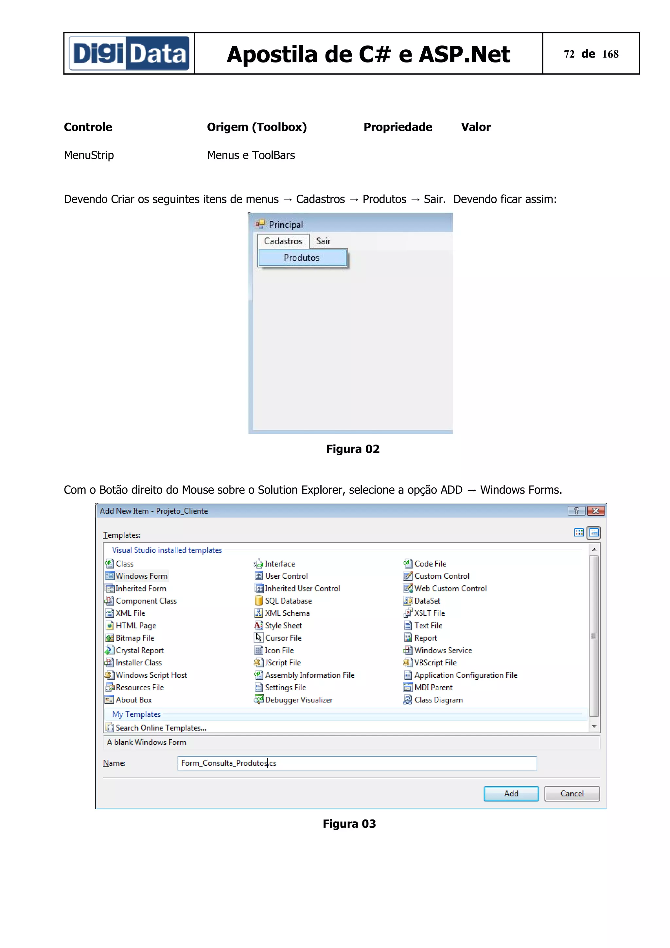
Task: Choose the Application Configuration File icon
Action: 408,675
